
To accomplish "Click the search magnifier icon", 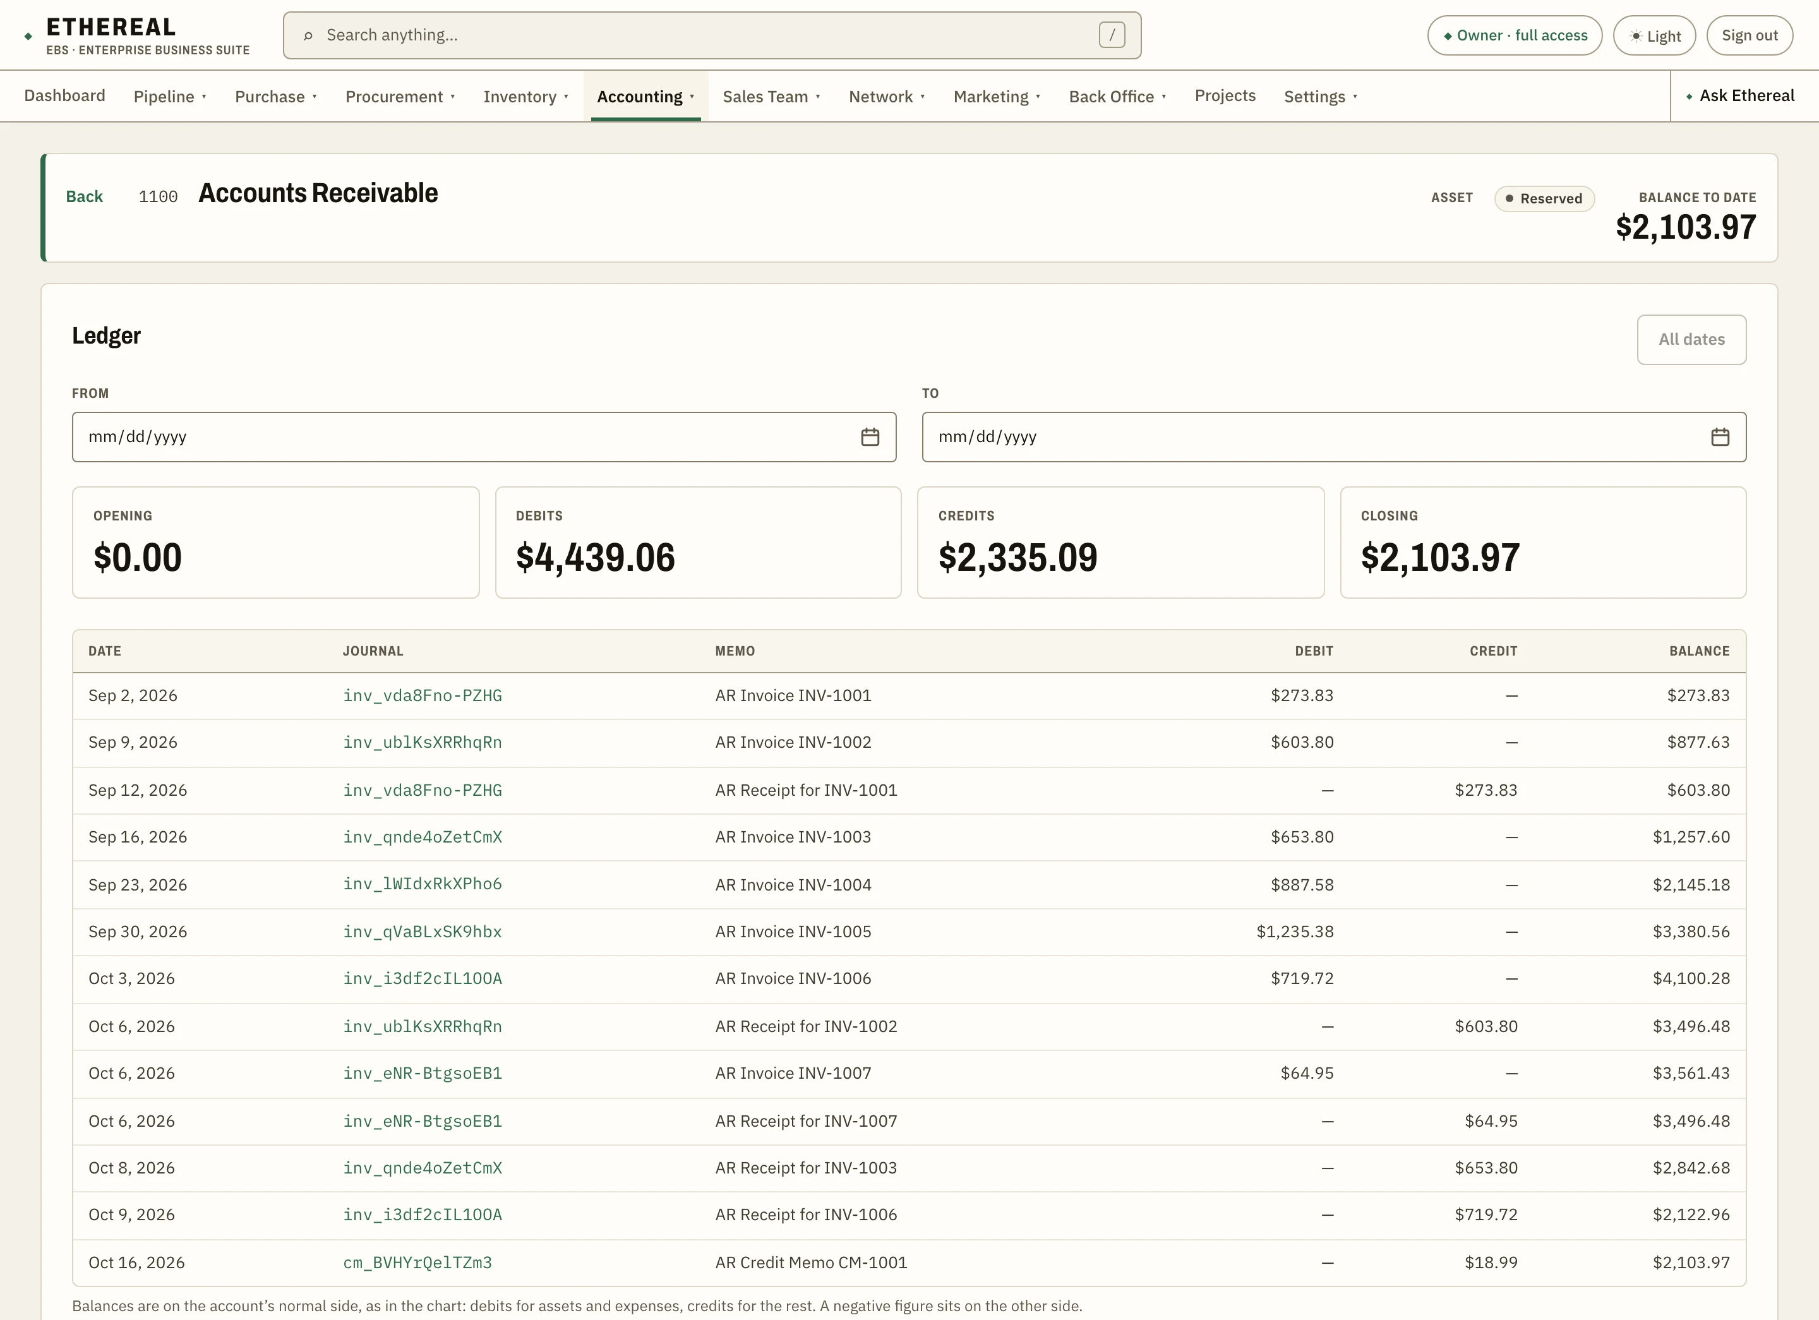I will pos(308,35).
